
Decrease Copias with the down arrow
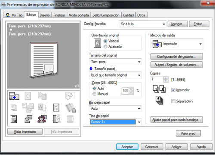point(166,81)
